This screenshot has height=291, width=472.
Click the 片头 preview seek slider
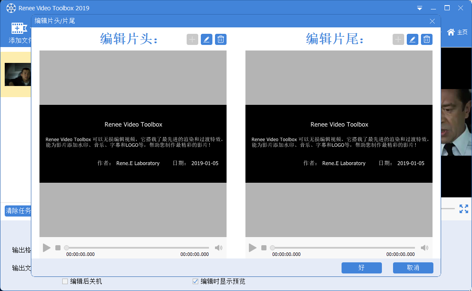point(137,248)
